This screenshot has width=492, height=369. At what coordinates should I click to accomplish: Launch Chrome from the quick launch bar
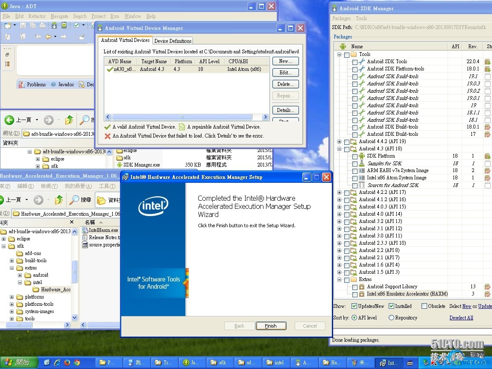pyautogui.click(x=77, y=363)
